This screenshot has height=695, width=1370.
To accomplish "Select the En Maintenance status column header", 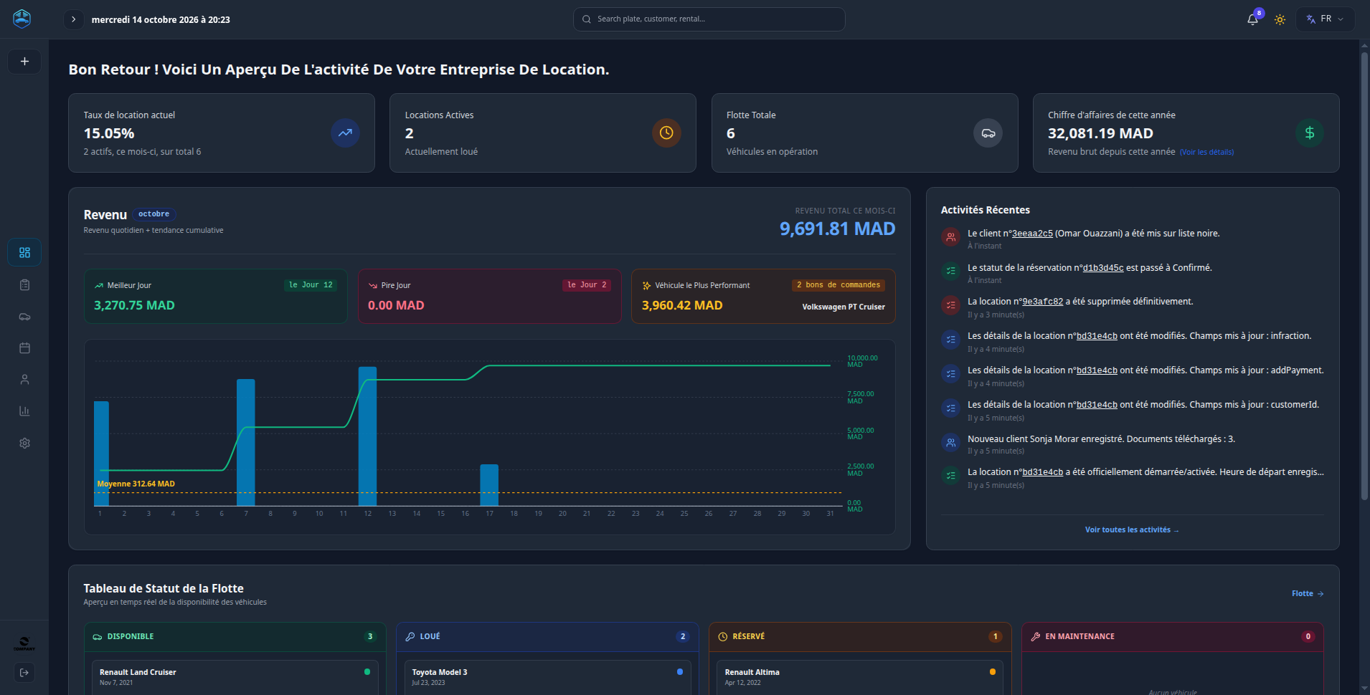I will pyautogui.click(x=1172, y=636).
